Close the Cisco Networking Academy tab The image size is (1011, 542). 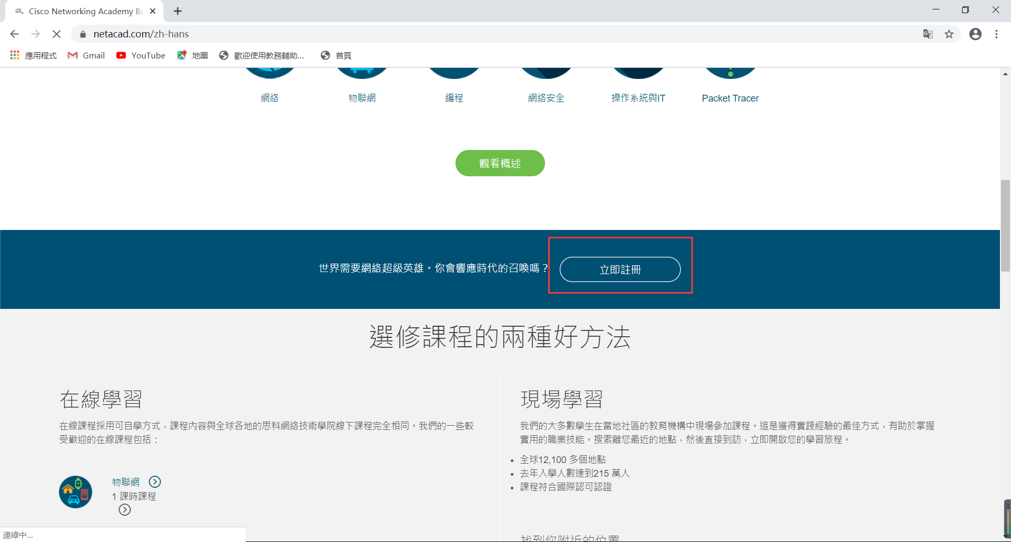tap(153, 11)
